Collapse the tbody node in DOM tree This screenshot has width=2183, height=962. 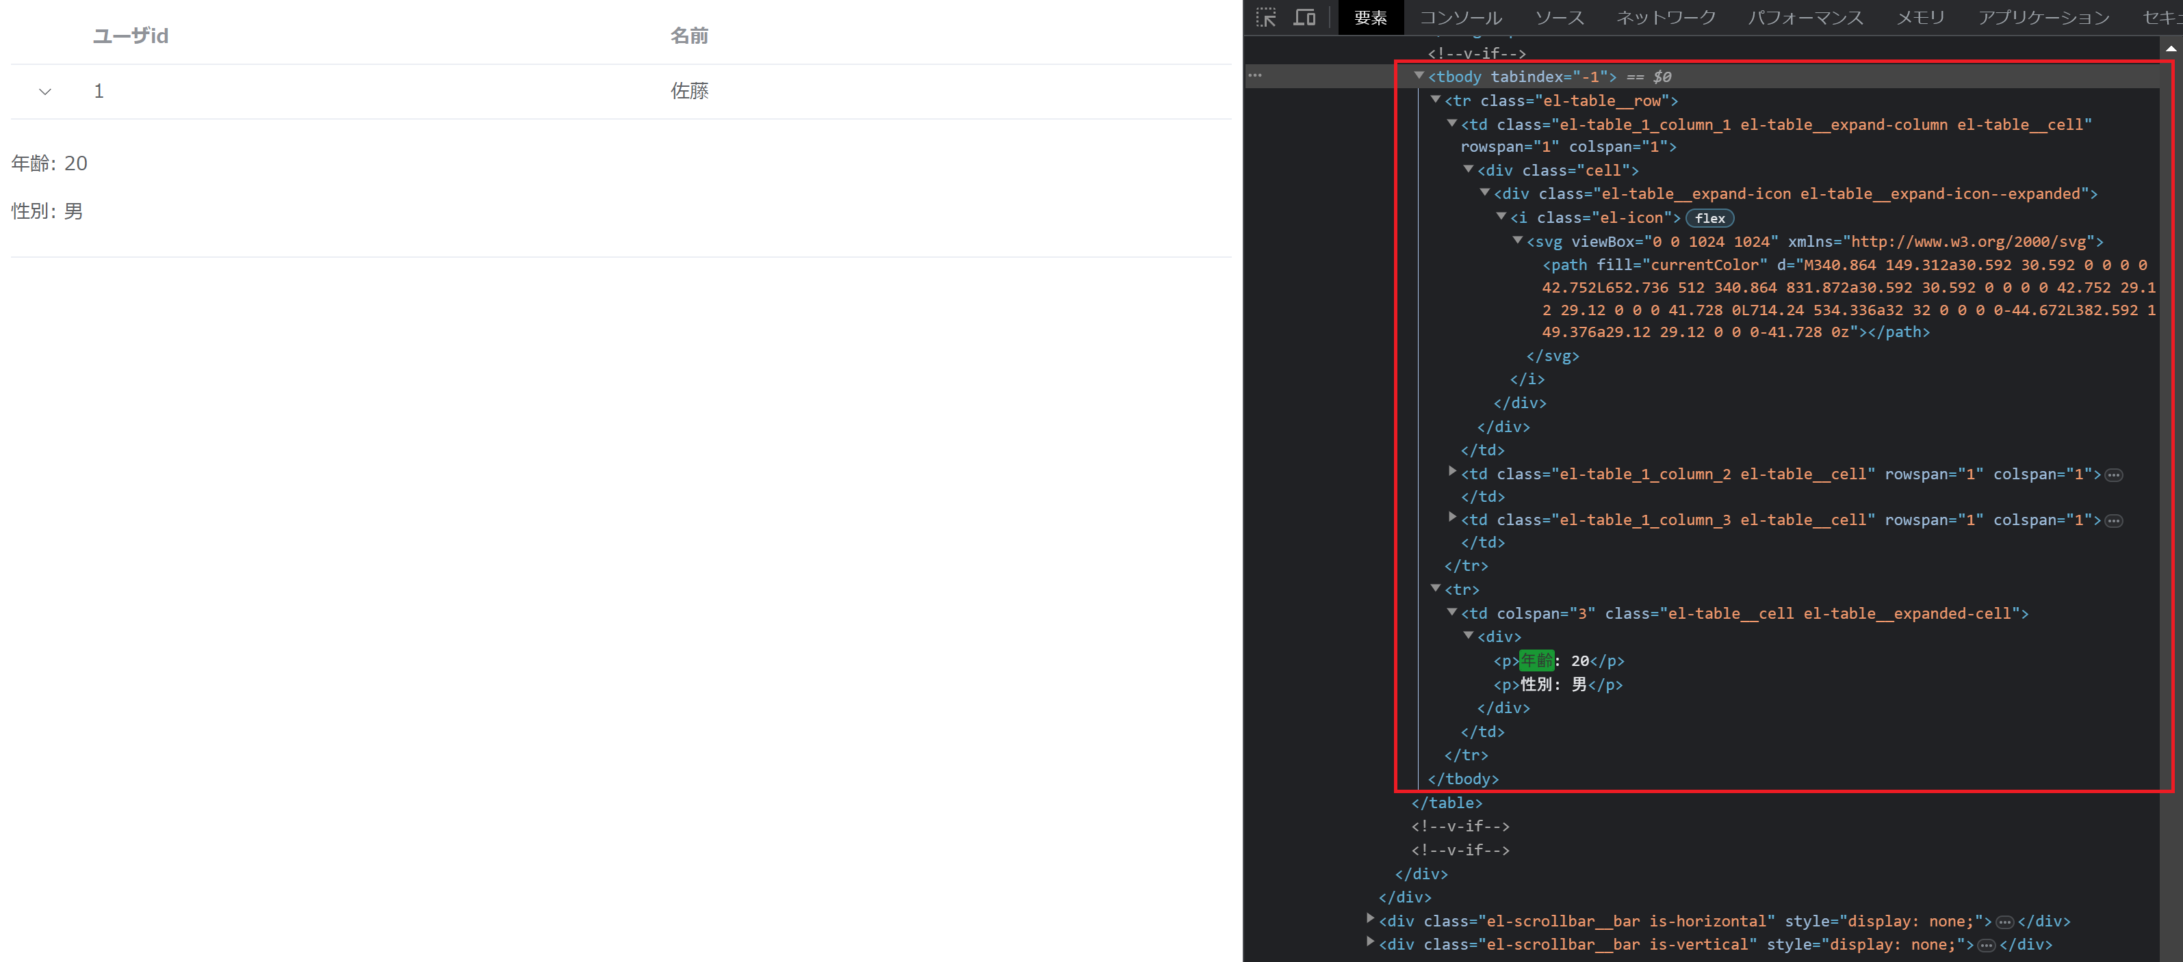1419,76
